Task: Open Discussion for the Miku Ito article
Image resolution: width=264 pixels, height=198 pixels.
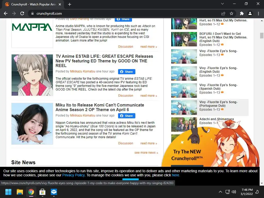Action: (126, 143)
